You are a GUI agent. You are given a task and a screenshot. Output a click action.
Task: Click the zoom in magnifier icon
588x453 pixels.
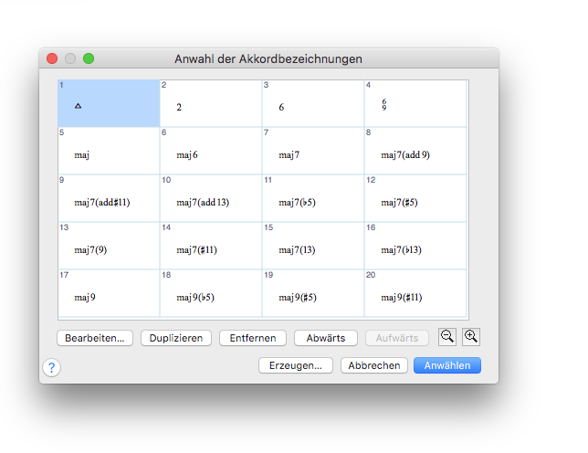coord(471,337)
